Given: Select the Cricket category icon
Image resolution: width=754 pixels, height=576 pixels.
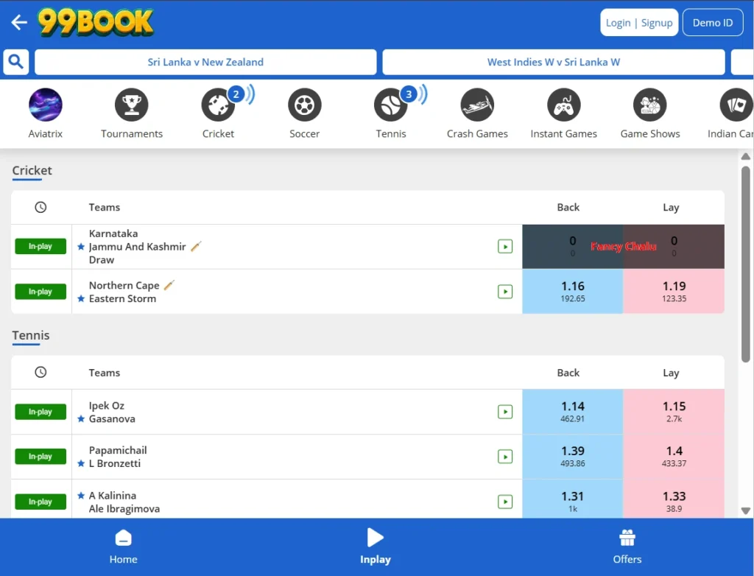Looking at the screenshot, I should (218, 105).
